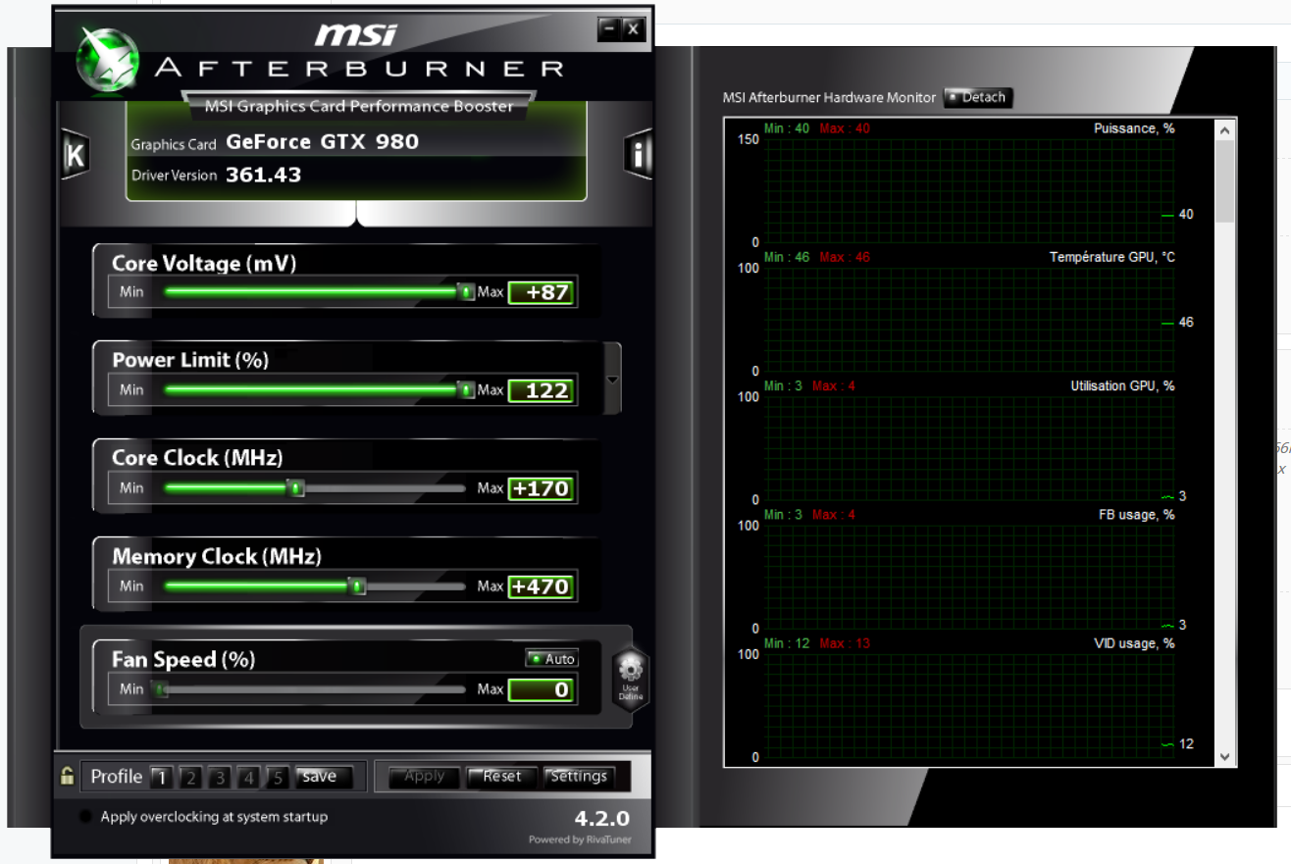Select profile slot 2

tap(190, 778)
